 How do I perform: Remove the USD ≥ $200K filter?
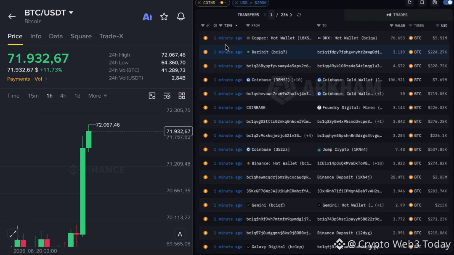(236, 3)
